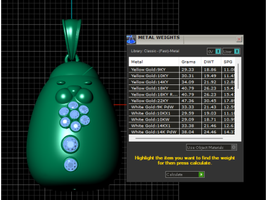Select the White Gold:9K PdW row

(x=182, y=107)
